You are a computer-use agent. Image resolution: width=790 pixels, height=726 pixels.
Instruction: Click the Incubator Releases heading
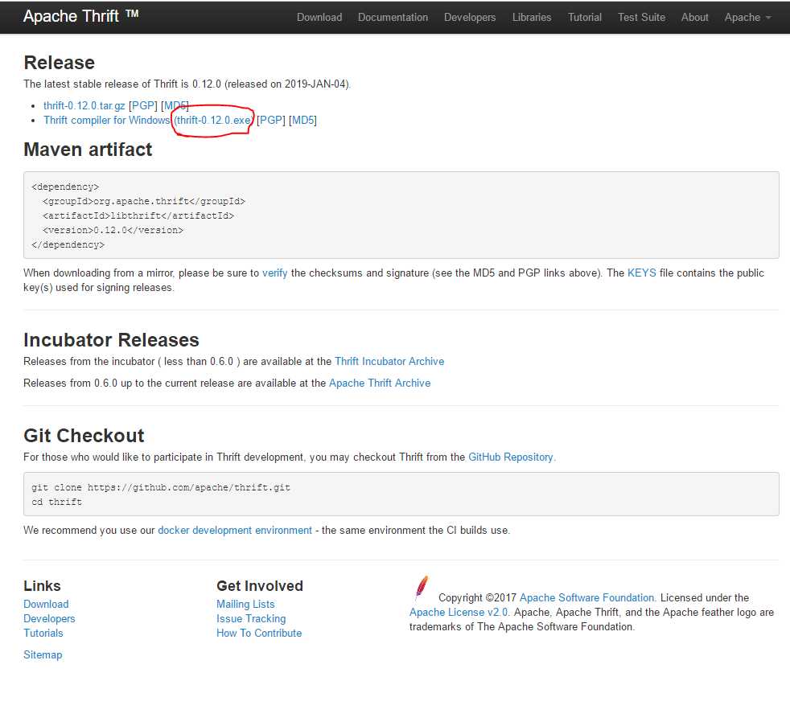111,340
